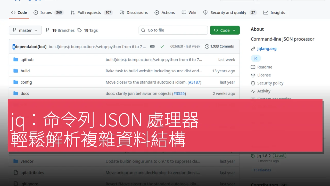The image size is (330, 186).
Task: Click the Discussions speech bubble icon
Action: [x=122, y=12]
